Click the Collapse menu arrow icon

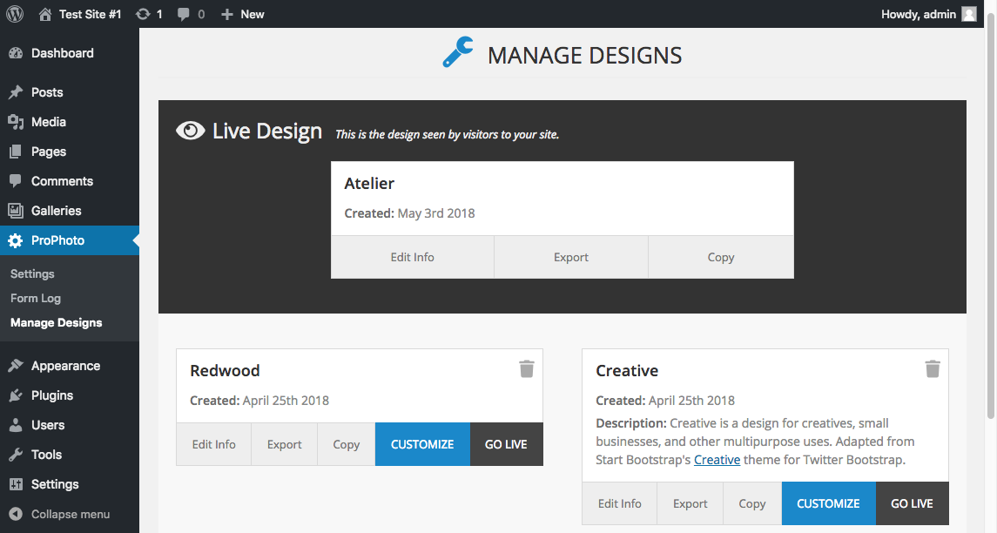tap(16, 514)
